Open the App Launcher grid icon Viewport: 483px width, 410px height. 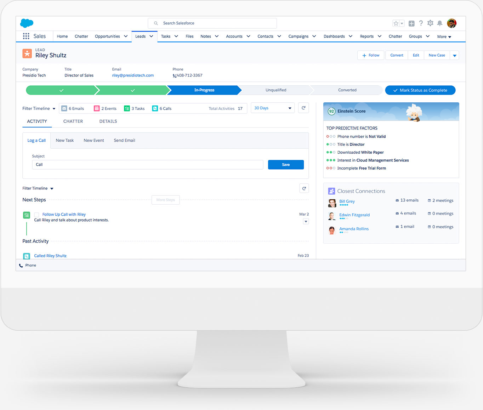click(26, 36)
